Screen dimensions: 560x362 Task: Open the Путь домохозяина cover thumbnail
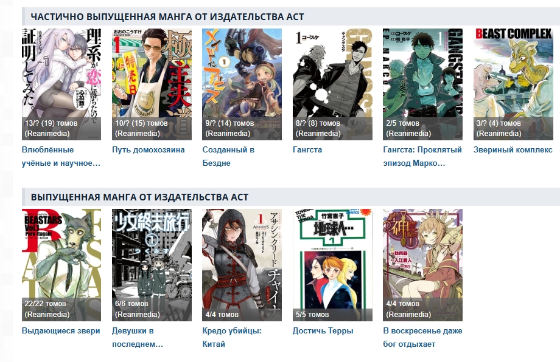click(x=152, y=84)
